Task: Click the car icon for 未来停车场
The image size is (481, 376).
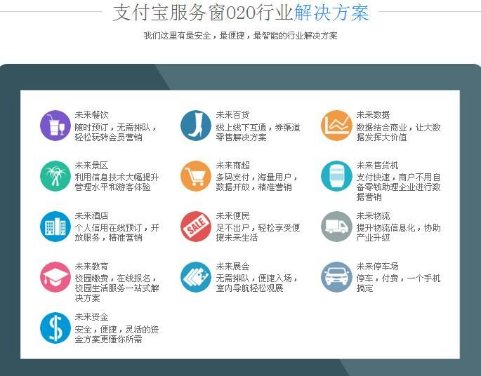Action: (x=336, y=277)
